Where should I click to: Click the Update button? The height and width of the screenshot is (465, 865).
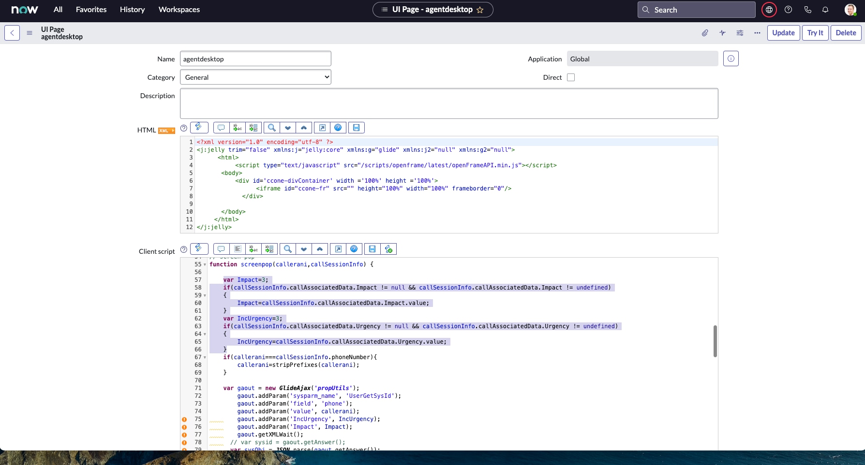(783, 33)
